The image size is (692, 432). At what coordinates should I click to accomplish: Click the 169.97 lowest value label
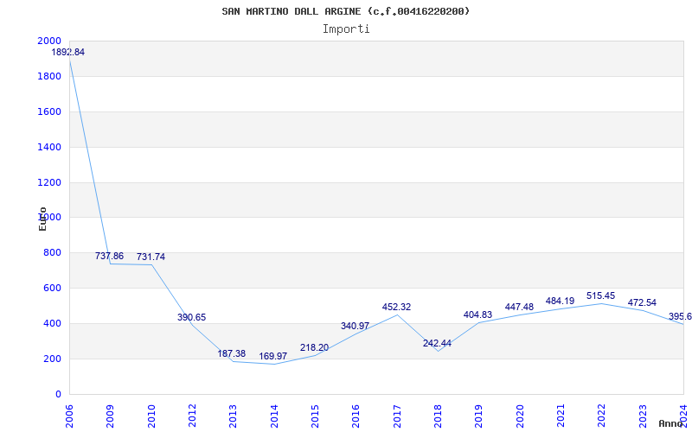click(x=273, y=357)
